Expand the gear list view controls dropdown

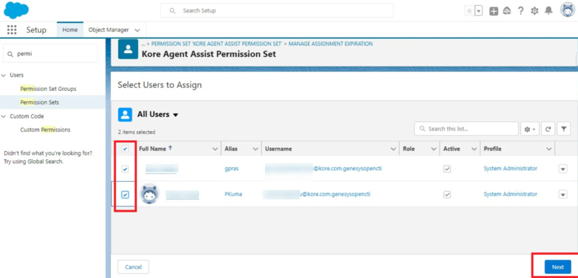[x=530, y=128]
